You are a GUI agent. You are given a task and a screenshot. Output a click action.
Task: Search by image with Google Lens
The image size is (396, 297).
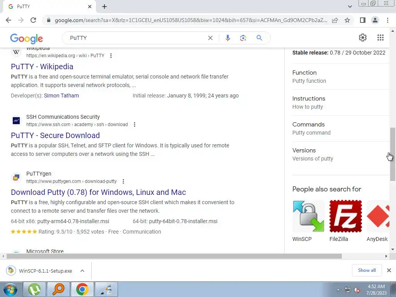[243, 38]
